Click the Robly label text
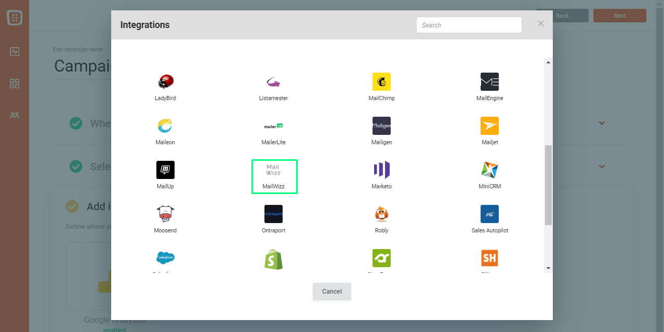664x332 pixels. [x=381, y=230]
